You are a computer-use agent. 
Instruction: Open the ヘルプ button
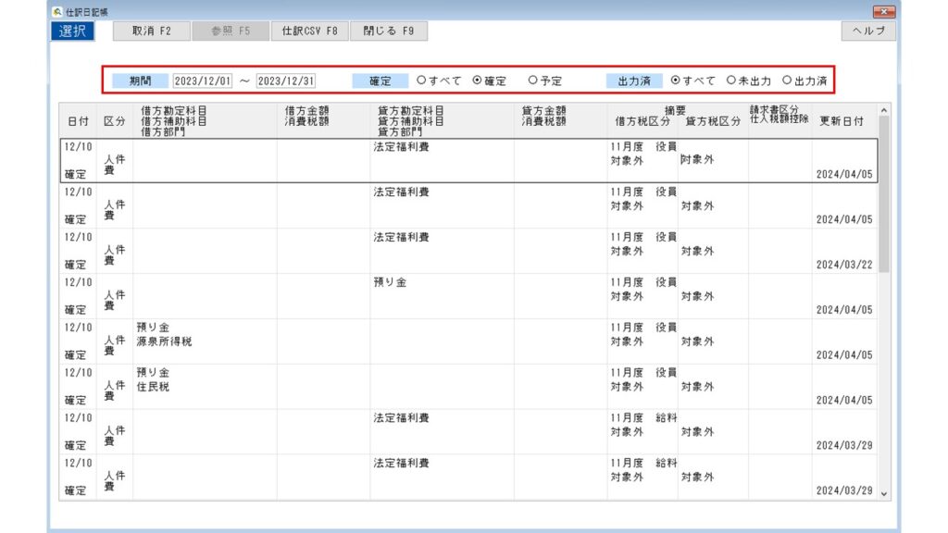pos(868,31)
